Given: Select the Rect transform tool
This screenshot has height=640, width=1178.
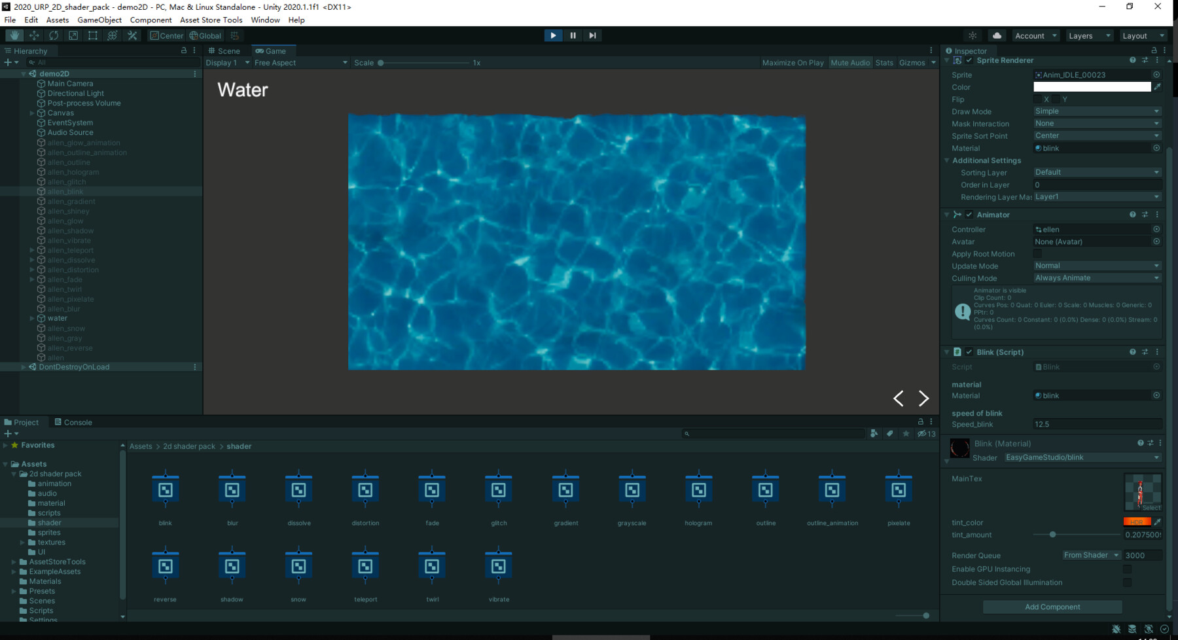Looking at the screenshot, I should click(x=93, y=35).
